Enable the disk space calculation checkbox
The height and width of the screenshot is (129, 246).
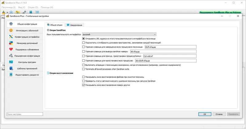84,43
